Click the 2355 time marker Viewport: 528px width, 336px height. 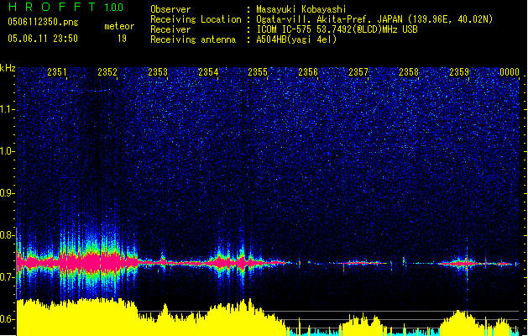point(258,72)
